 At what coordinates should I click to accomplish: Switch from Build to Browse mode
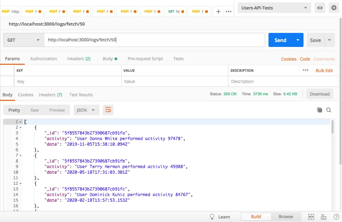point(286,217)
